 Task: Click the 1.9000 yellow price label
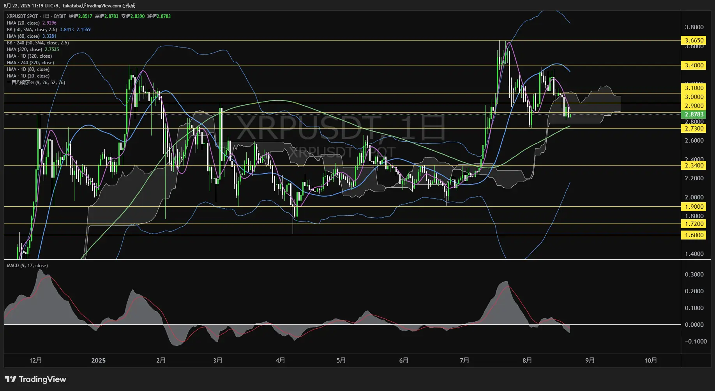(694, 206)
